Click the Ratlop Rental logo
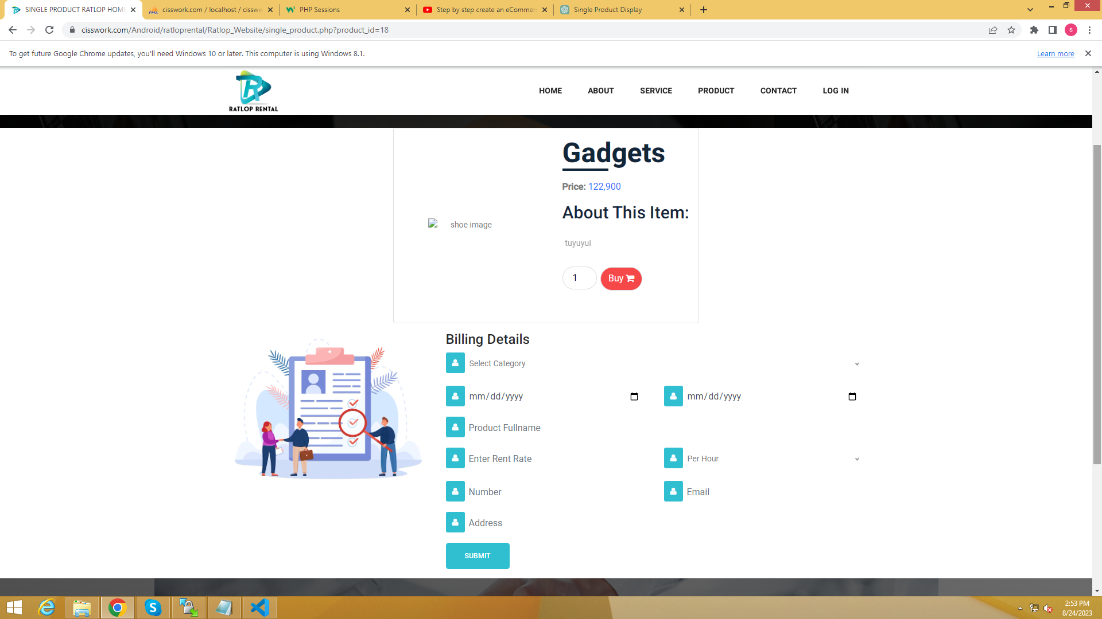 pos(253,91)
